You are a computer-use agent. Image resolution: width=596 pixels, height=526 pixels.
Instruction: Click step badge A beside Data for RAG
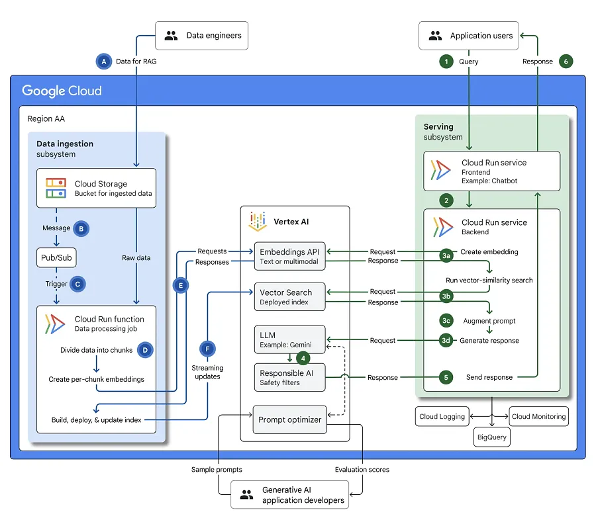(104, 62)
